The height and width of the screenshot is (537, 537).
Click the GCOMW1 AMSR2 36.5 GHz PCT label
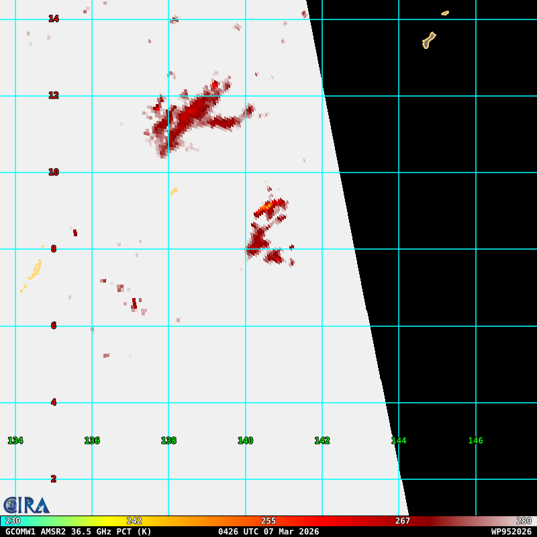(x=79, y=532)
